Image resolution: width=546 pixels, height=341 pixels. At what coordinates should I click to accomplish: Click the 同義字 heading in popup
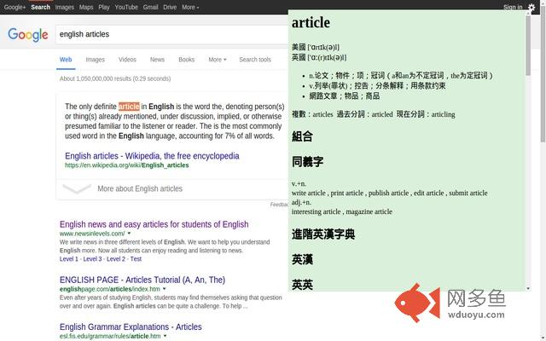click(307, 161)
